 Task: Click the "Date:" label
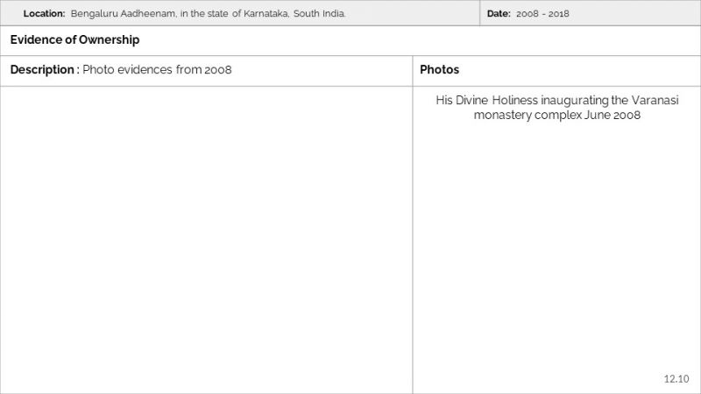tap(499, 14)
